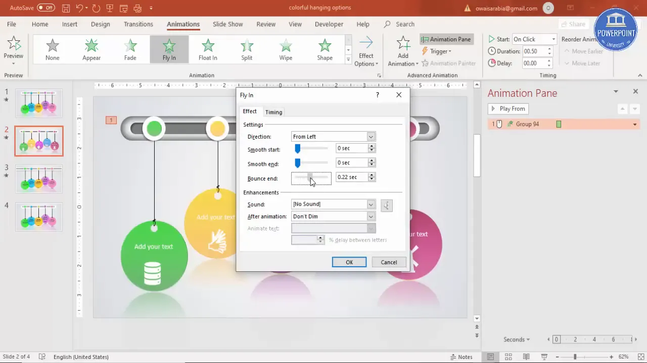Start Slide Show from status bar icon
Screen dimensions: 647x363
545,357
